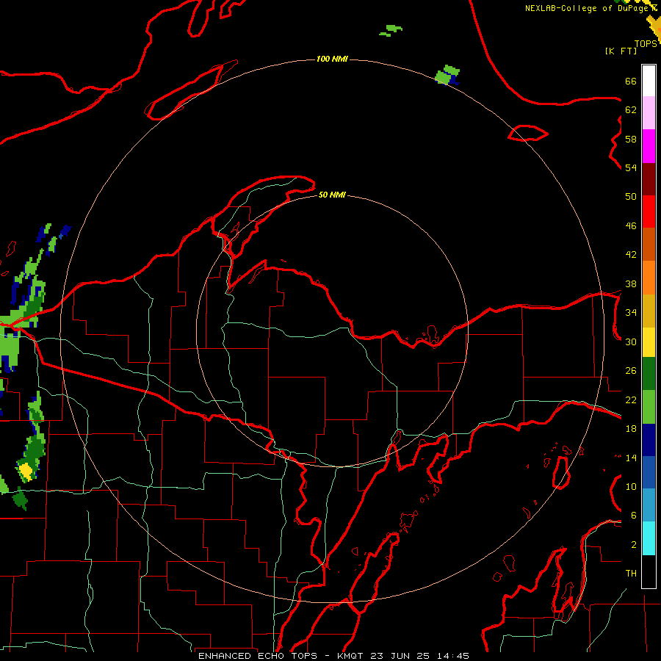Click the 22 value on the legend scale
Image resolution: width=661 pixels, height=661 pixels.
(631, 400)
